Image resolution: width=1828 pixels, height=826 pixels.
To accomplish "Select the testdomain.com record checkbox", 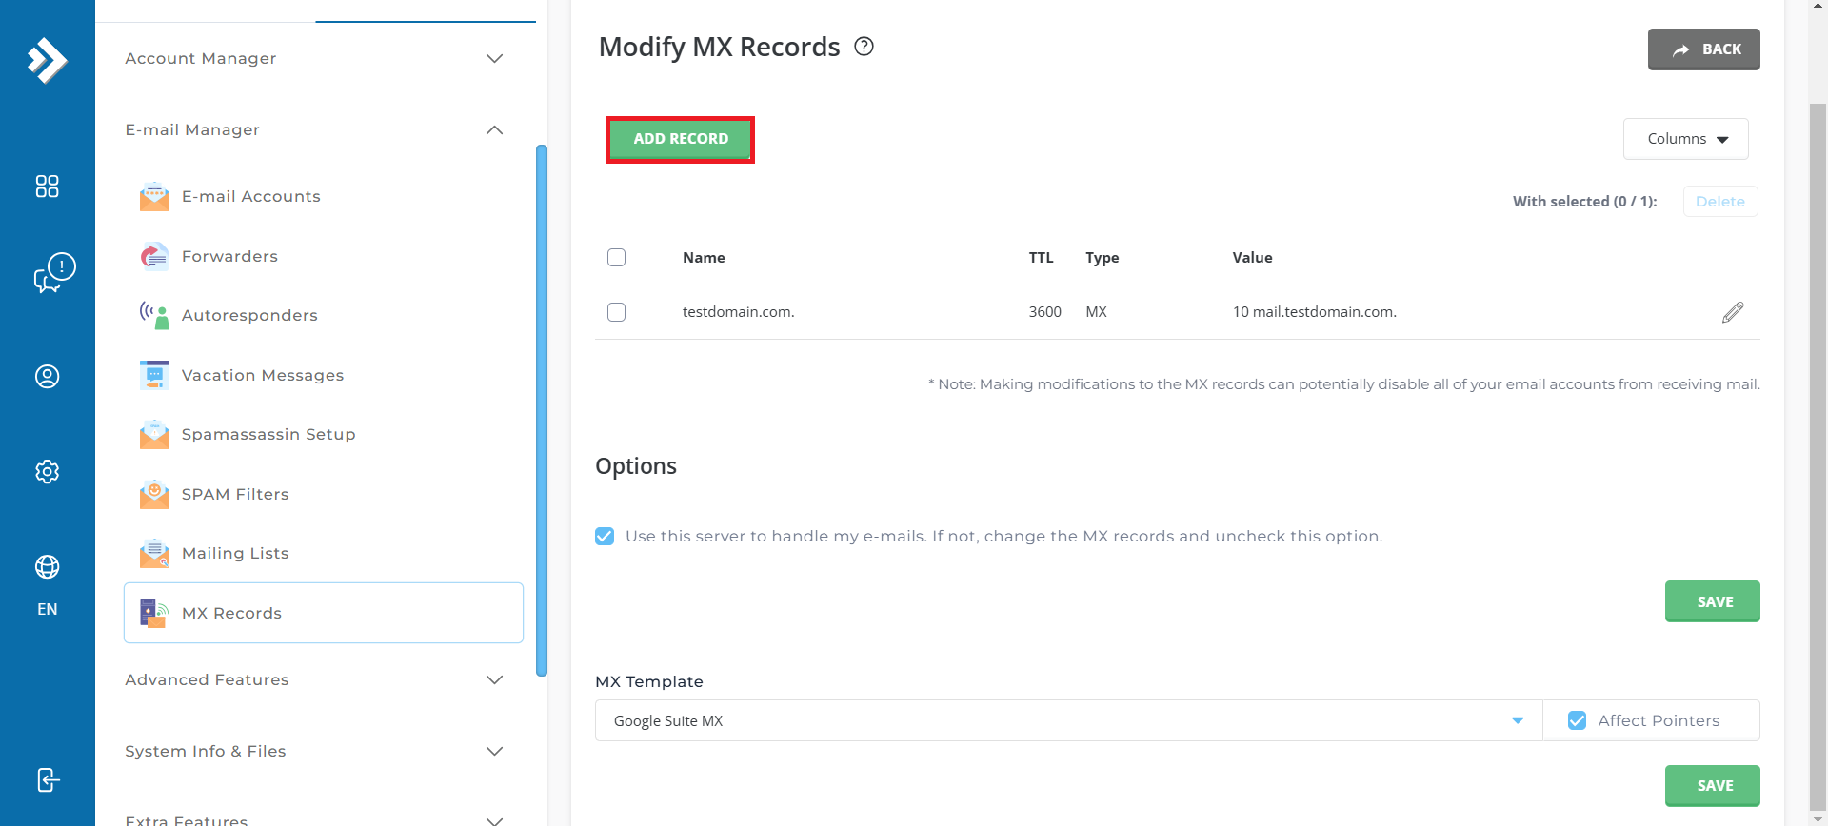I will pos(616,312).
